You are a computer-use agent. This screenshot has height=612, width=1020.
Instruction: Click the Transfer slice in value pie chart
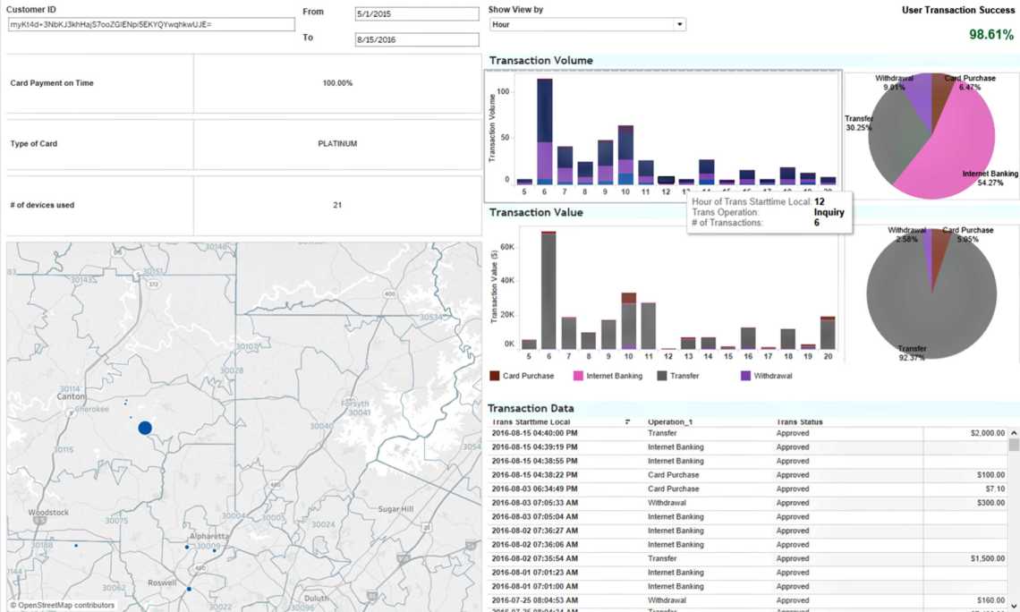tap(922, 304)
